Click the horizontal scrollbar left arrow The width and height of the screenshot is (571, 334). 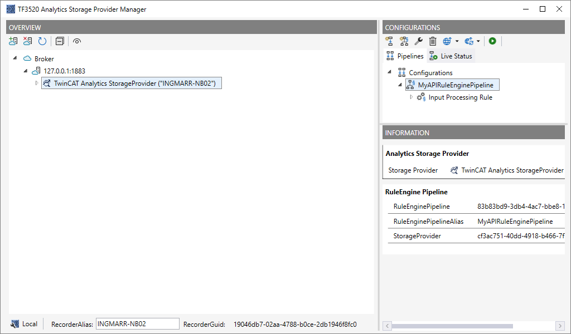[x=387, y=325]
